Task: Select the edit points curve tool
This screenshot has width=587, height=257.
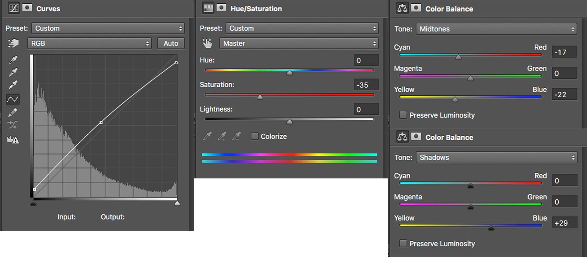Action: pos(13,99)
